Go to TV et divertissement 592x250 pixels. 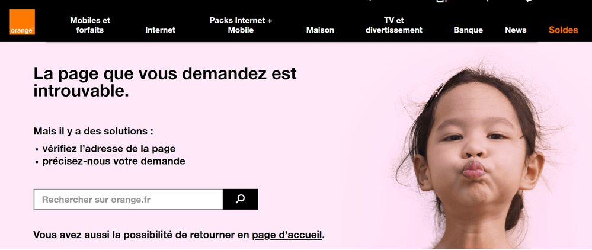click(394, 25)
